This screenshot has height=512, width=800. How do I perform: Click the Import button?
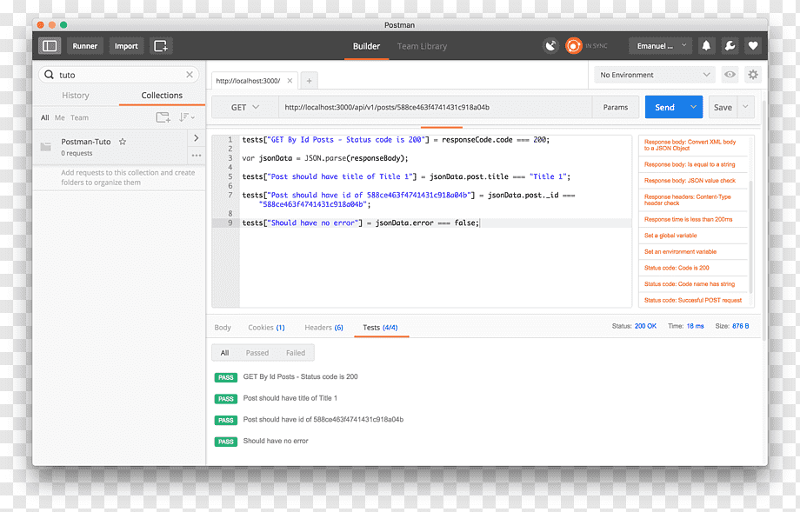coord(126,46)
